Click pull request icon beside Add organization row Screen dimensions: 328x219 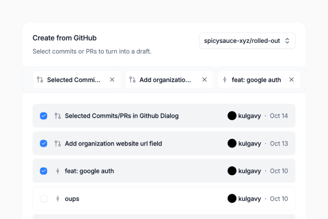pos(58,144)
